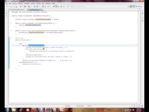Expand the Debug launch dropdown arrow

(x=23, y=7)
